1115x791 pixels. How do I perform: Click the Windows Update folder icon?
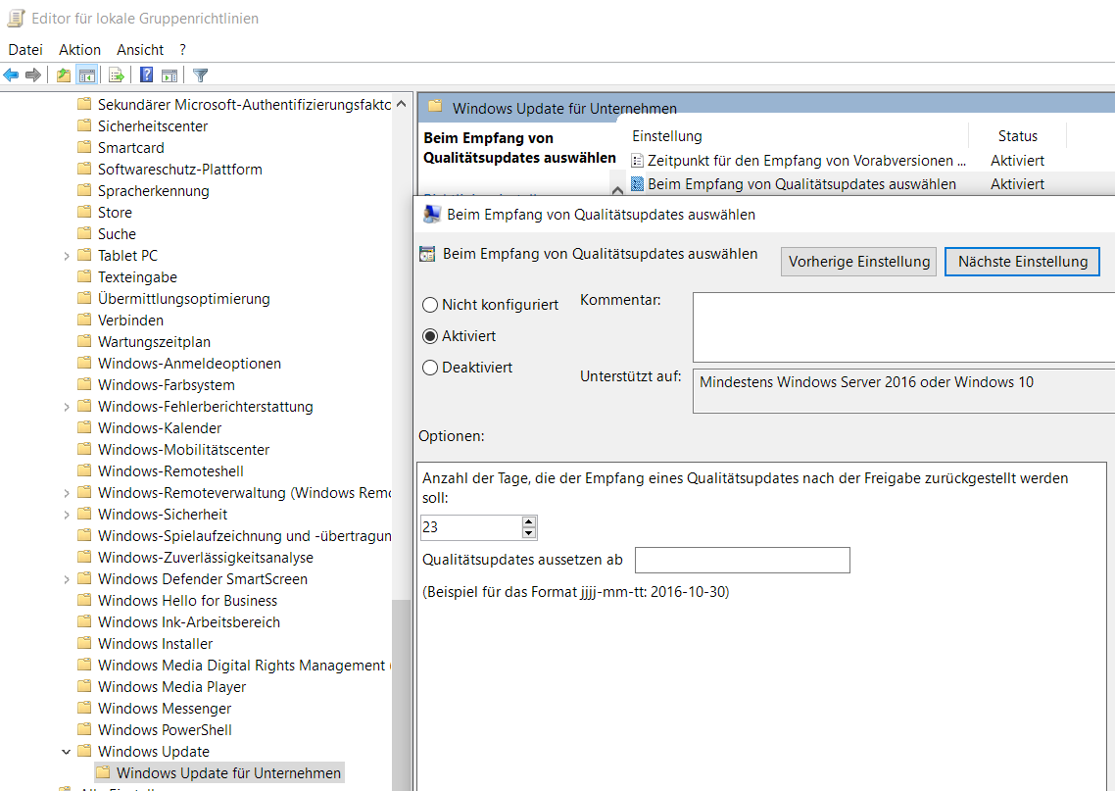pos(84,751)
